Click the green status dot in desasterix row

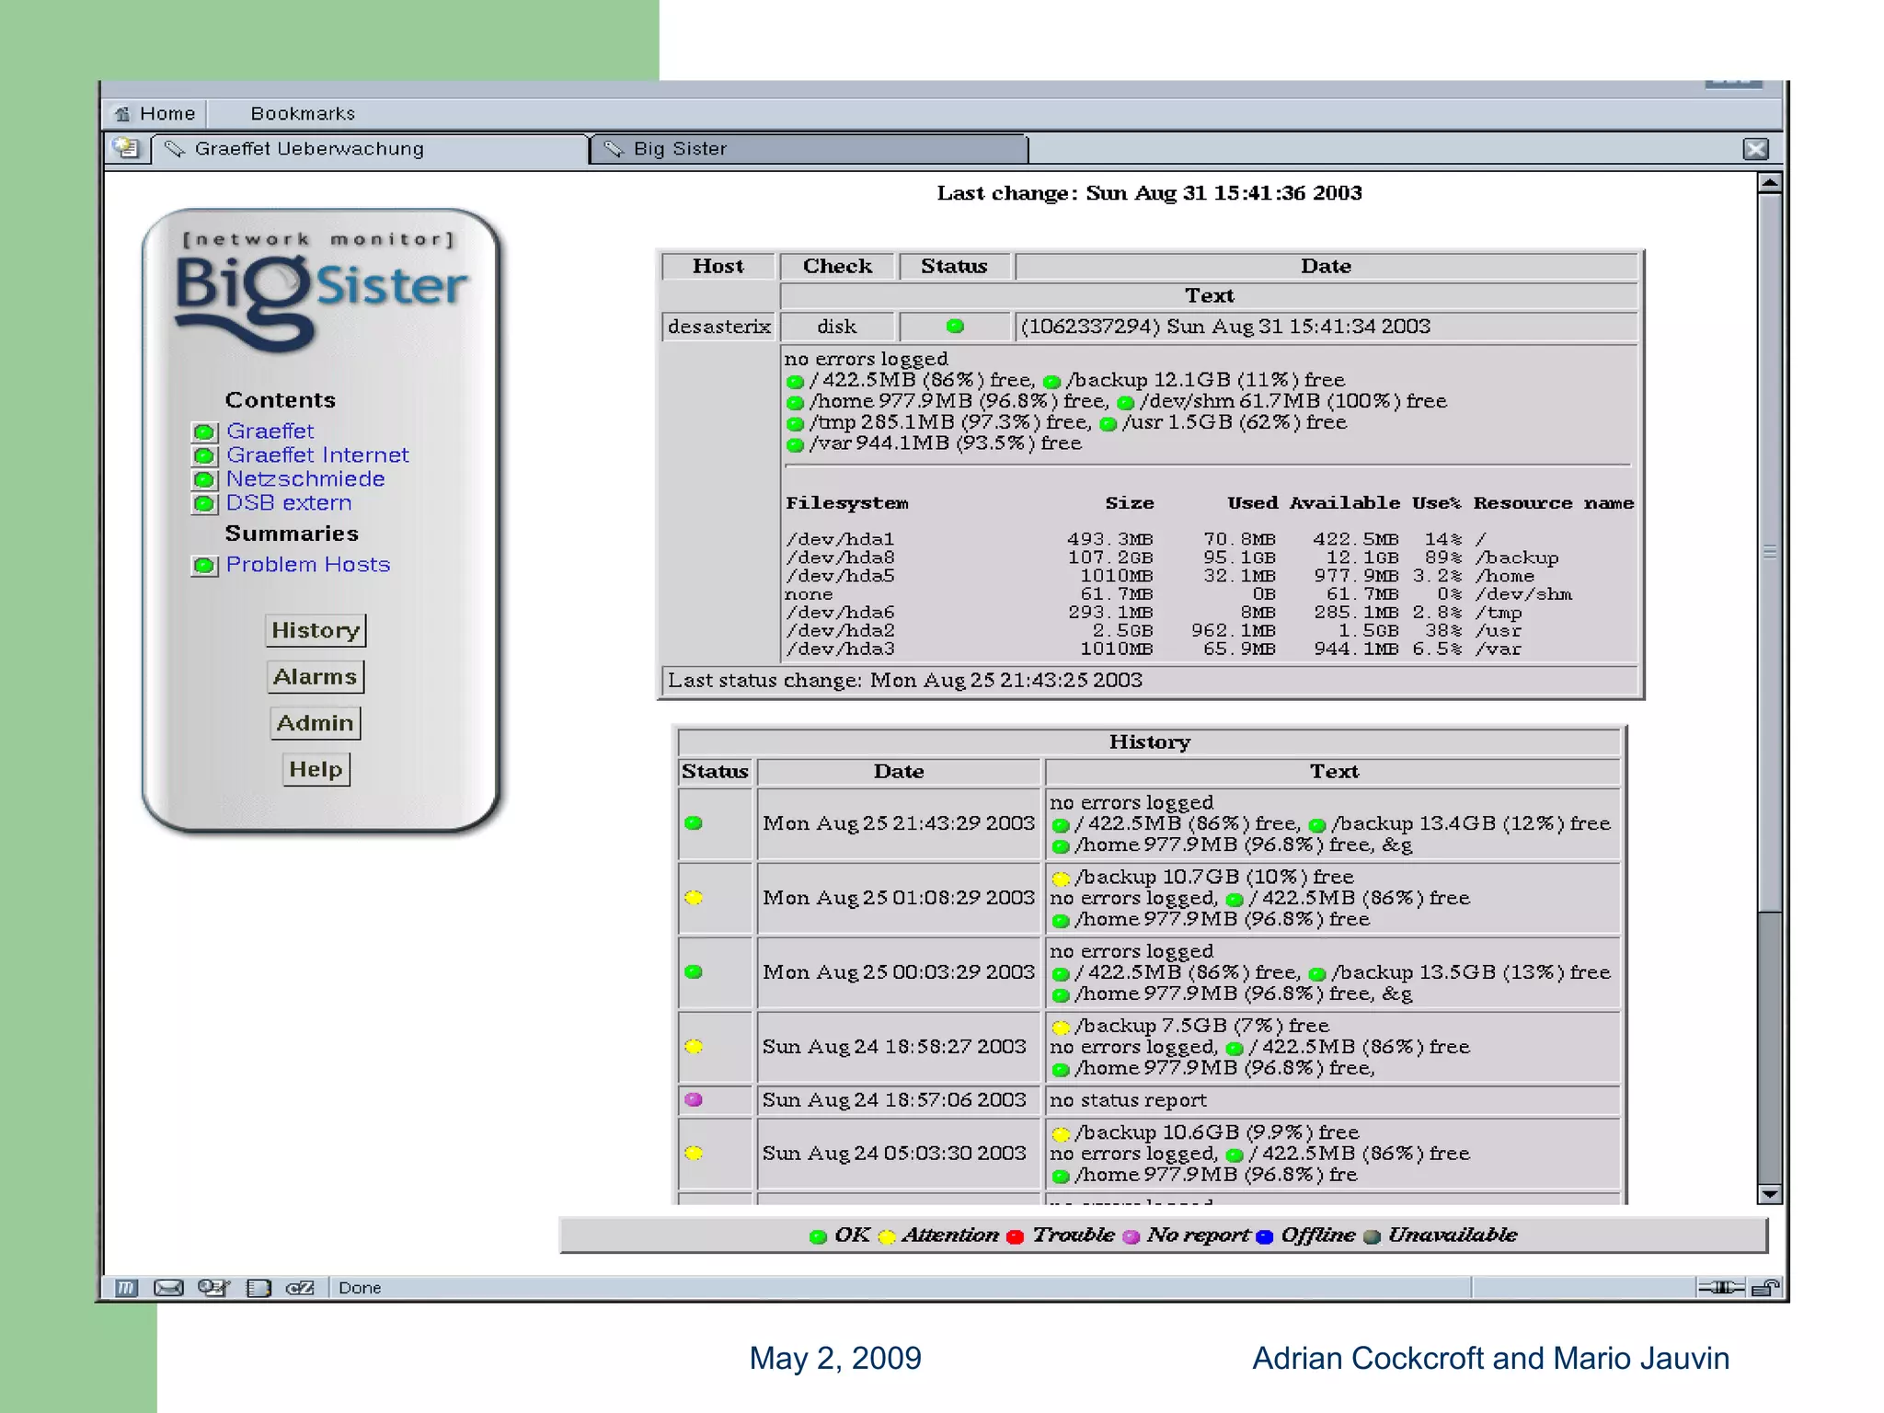tap(955, 327)
